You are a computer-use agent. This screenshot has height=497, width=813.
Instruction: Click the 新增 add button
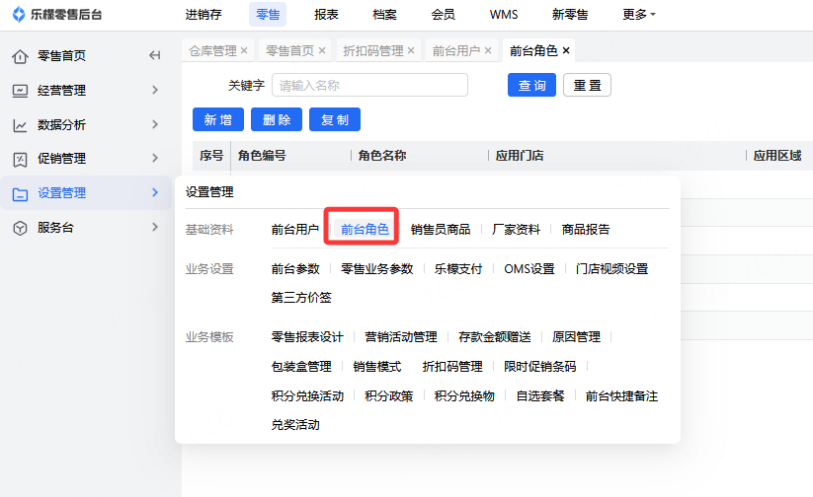point(218,119)
